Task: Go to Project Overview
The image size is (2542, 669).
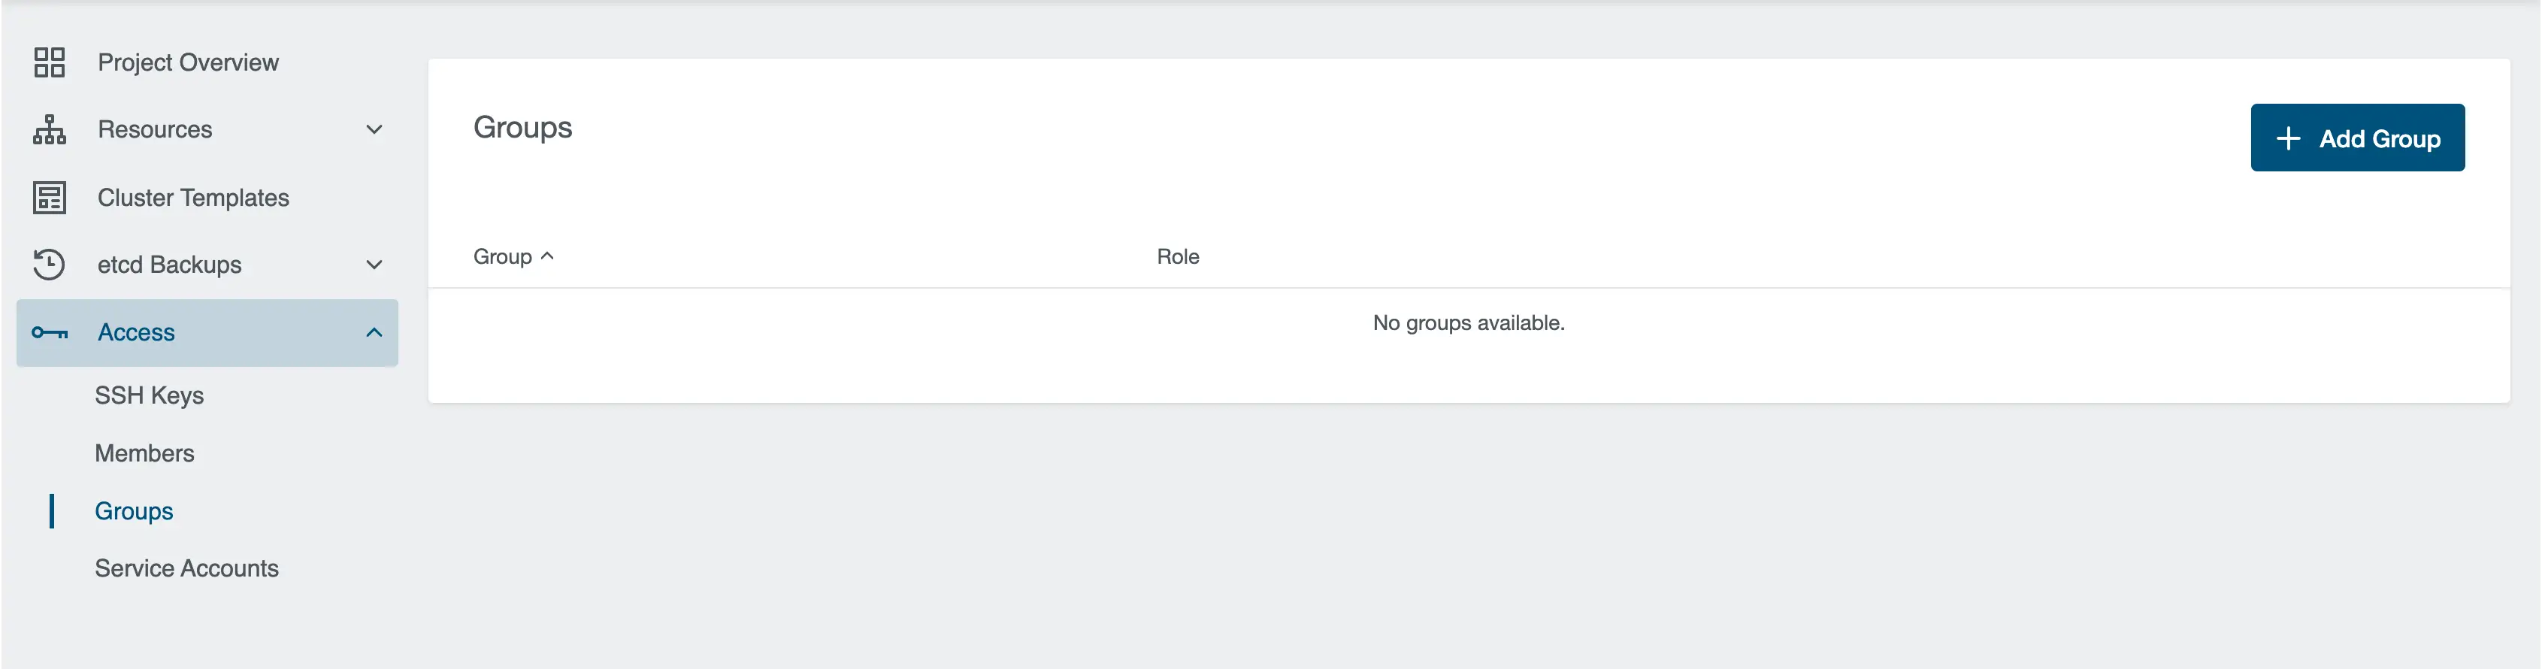Action: coord(187,61)
